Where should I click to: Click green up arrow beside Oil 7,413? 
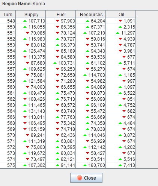click(x=120, y=165)
